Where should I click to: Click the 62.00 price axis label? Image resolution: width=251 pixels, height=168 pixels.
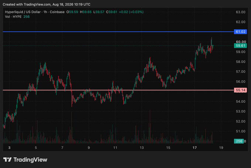(x=240, y=22)
